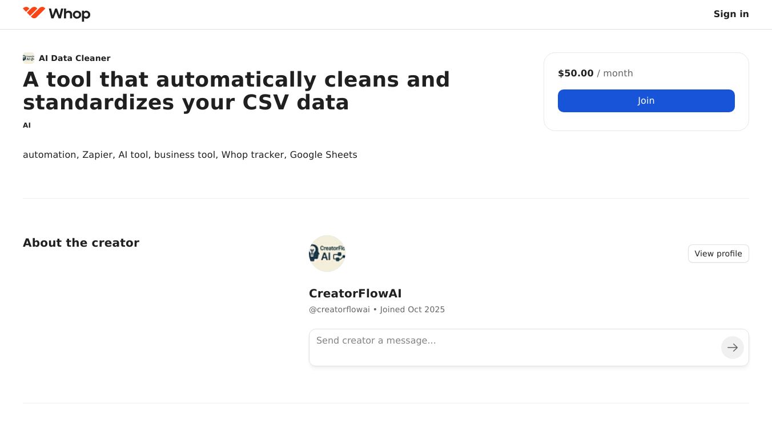Focus the Send creator a message field
Image resolution: width=772 pixels, height=433 pixels.
(x=514, y=347)
